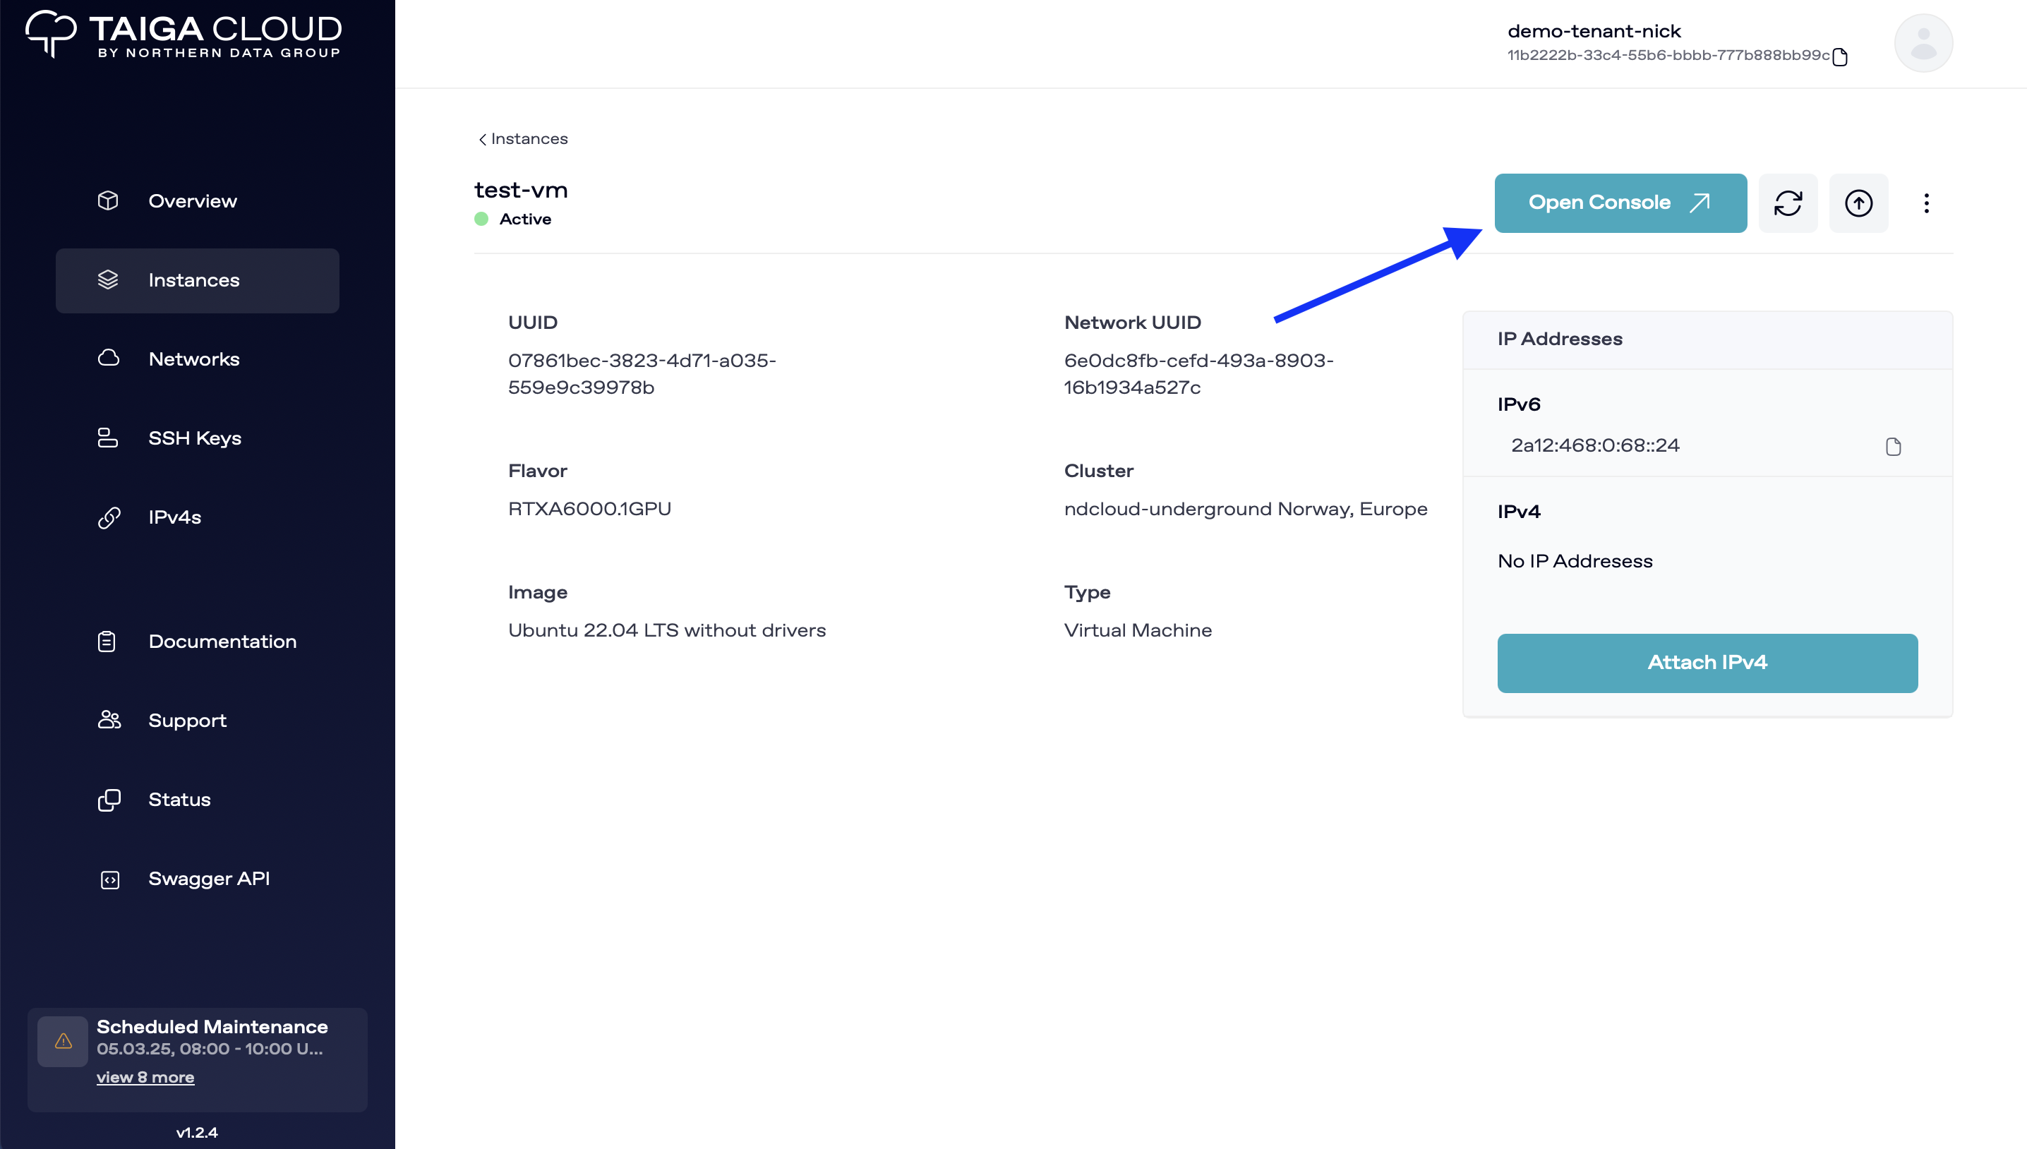Select Networks in the sidebar
Screen dimensions: 2027x1149
click(193, 359)
